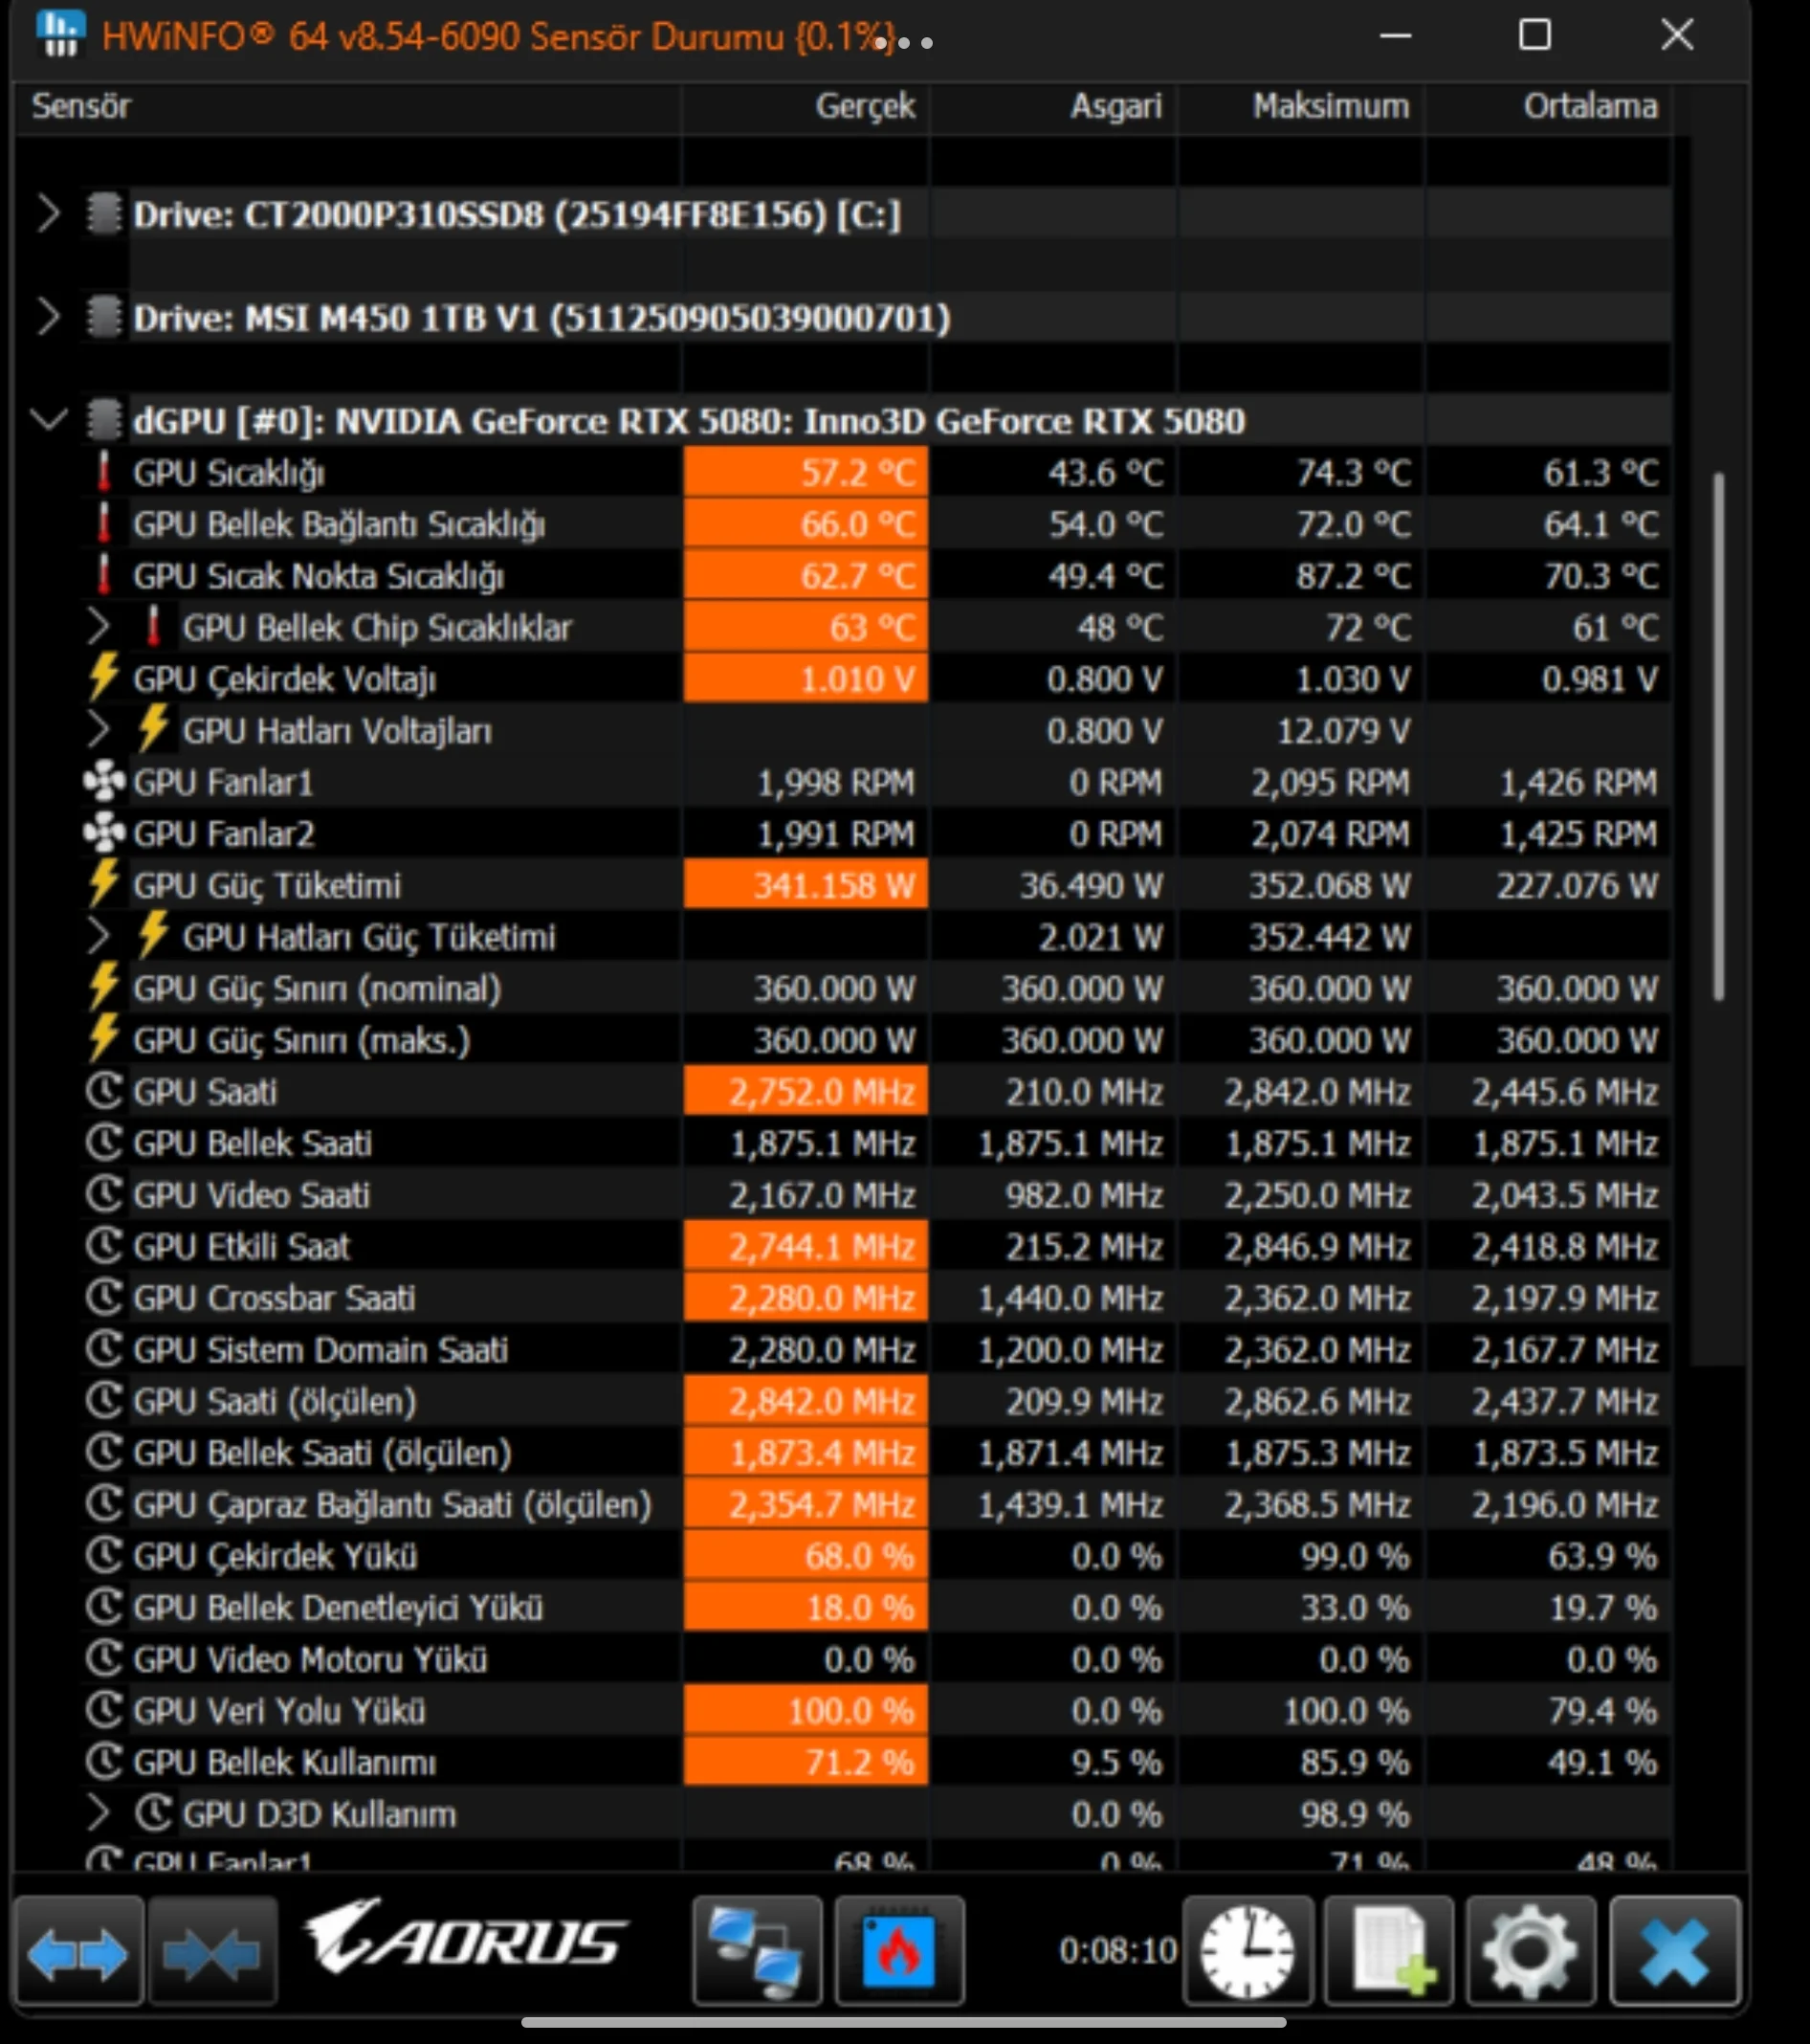
Task: Click fan icon next to GPU Fanlar2
Action: (104, 833)
